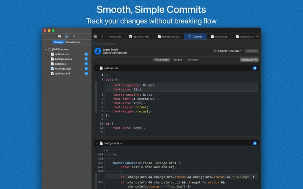Collapse the background.js diff section
The width and height of the screenshot is (303, 189).
click(97, 143)
